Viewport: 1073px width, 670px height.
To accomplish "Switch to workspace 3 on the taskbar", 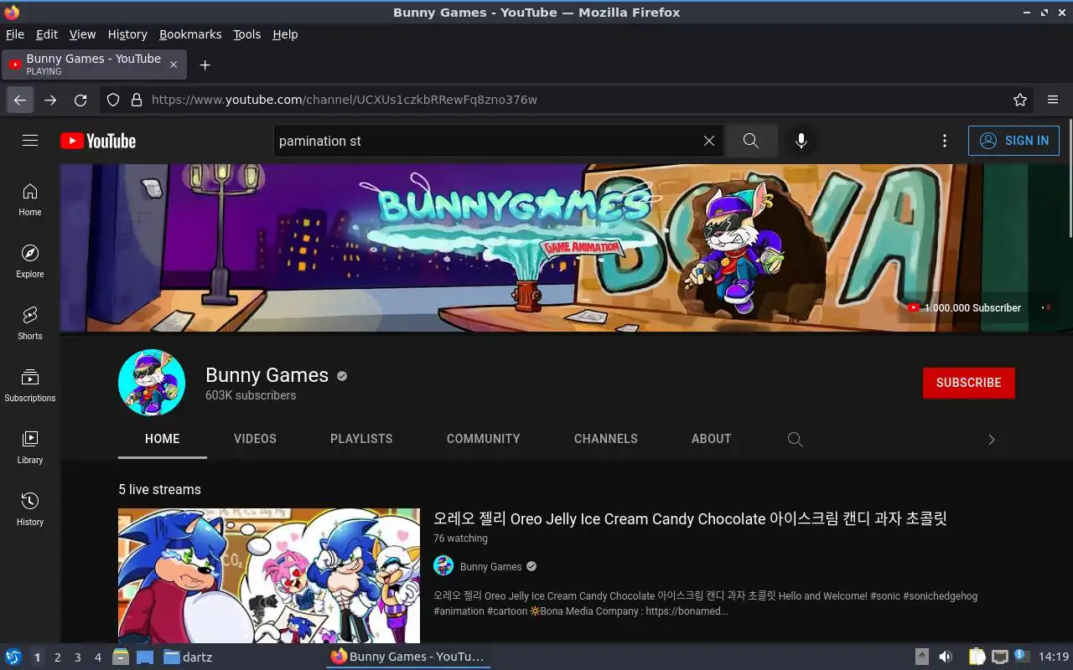I will (77, 657).
